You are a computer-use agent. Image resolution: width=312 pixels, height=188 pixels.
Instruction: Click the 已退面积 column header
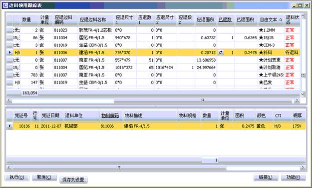(246, 20)
